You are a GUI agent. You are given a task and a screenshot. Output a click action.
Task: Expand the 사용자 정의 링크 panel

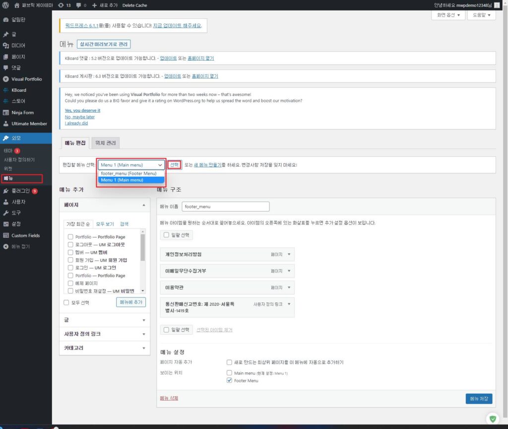click(x=143, y=334)
